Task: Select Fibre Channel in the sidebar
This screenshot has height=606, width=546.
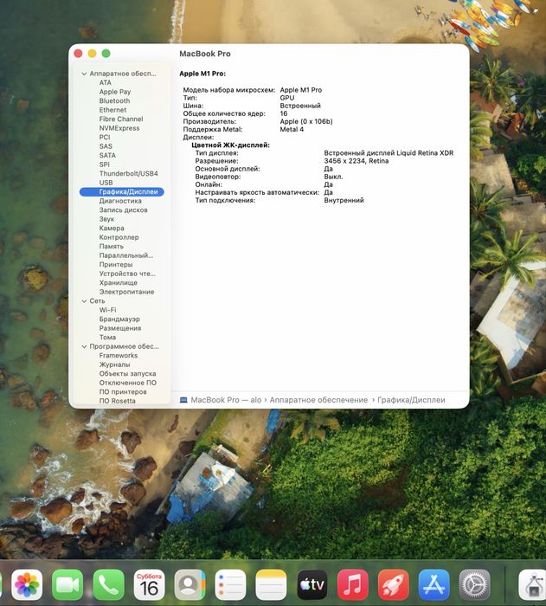Action: pyautogui.click(x=121, y=119)
